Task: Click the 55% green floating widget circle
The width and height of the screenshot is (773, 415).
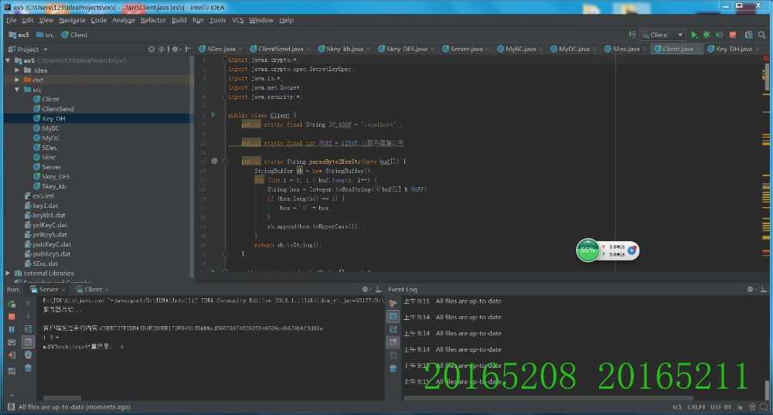Action: pos(587,250)
